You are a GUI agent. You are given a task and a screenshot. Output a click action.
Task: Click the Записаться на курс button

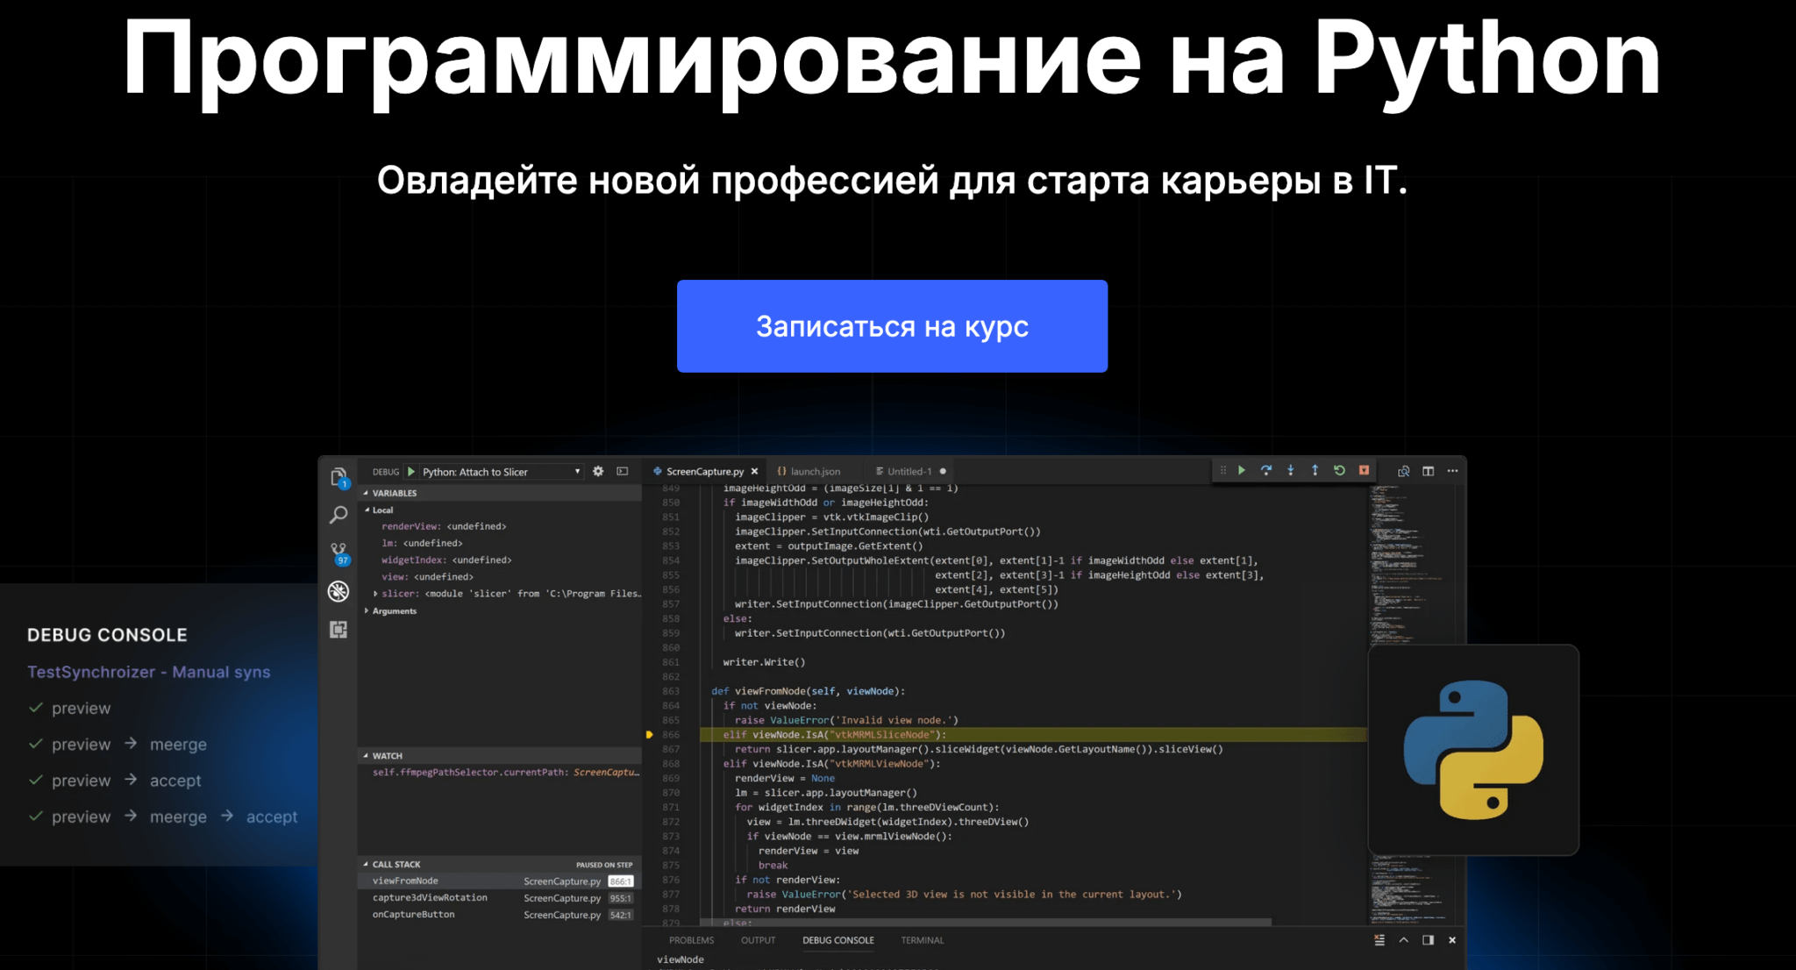tap(891, 325)
